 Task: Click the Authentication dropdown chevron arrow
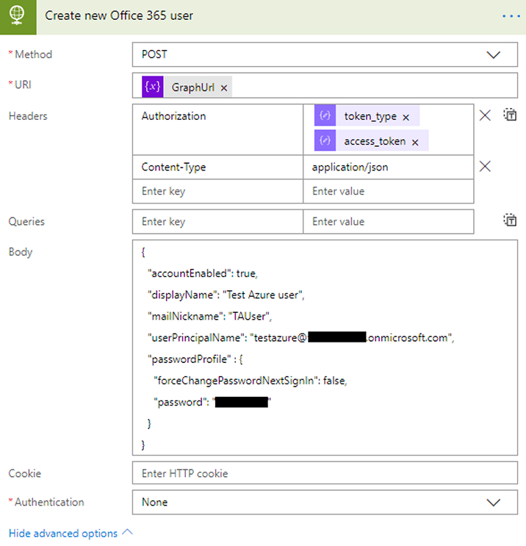[493, 503]
